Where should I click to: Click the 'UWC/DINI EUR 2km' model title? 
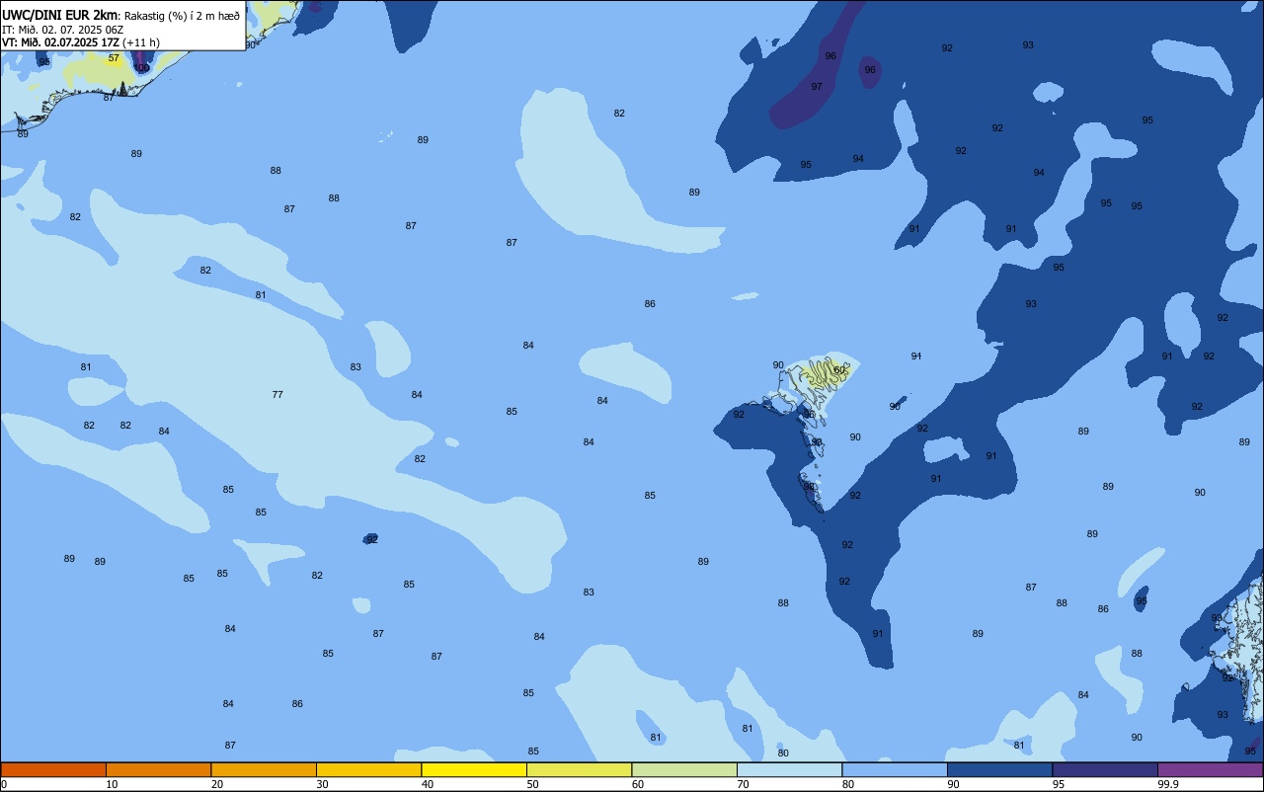(x=59, y=15)
